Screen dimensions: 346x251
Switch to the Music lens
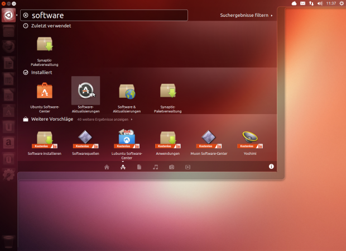155,167
